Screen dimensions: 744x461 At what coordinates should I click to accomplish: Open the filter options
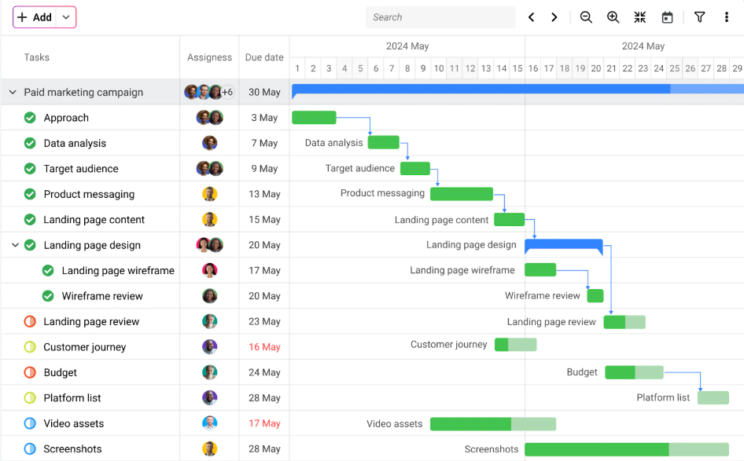coord(699,16)
